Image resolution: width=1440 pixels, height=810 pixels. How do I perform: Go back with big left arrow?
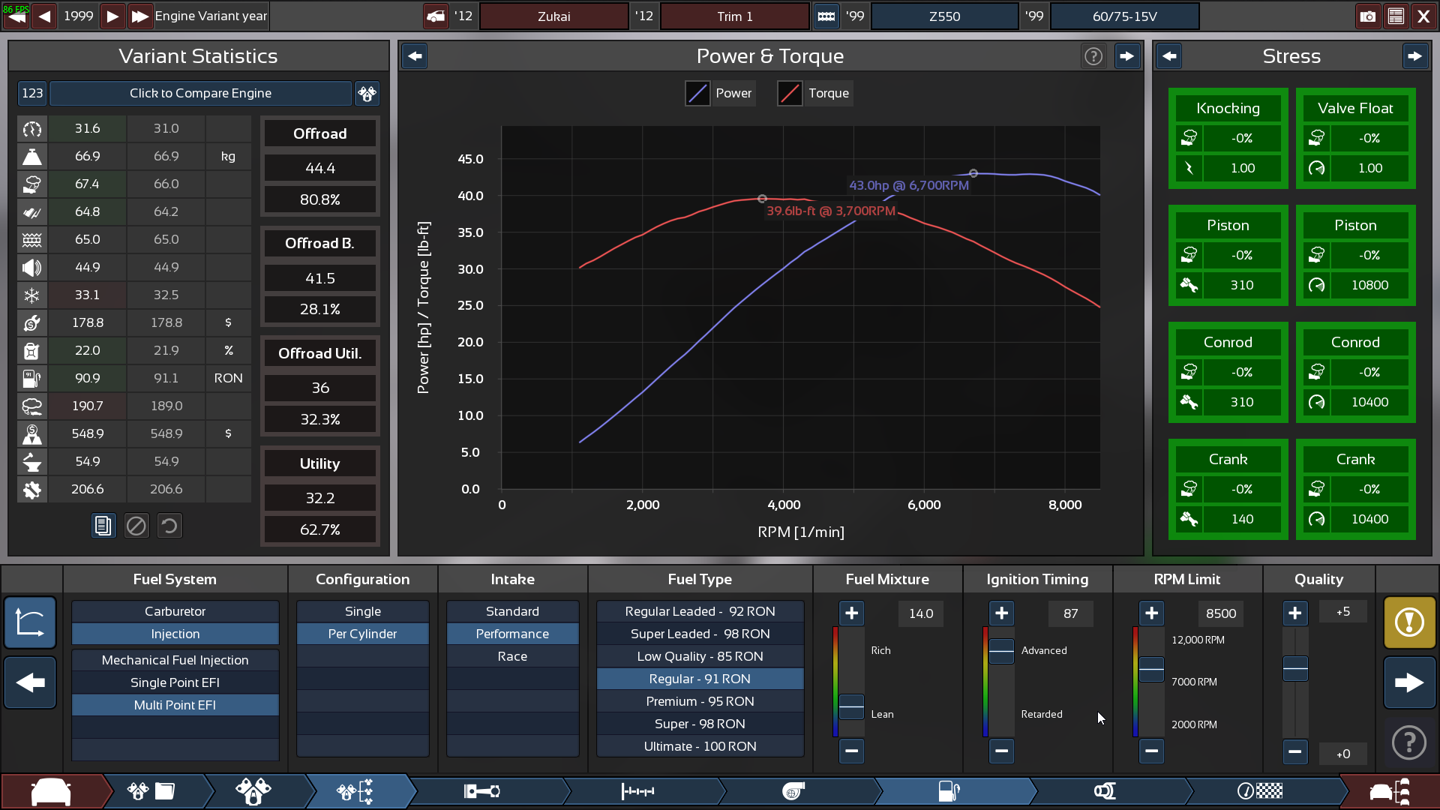point(31,682)
